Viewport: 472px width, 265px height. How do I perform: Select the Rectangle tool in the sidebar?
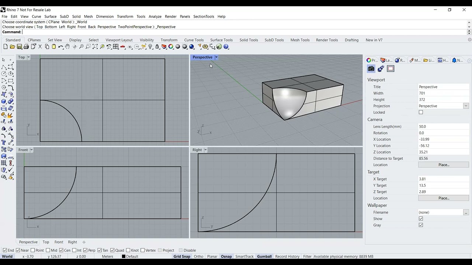(x=11, y=81)
